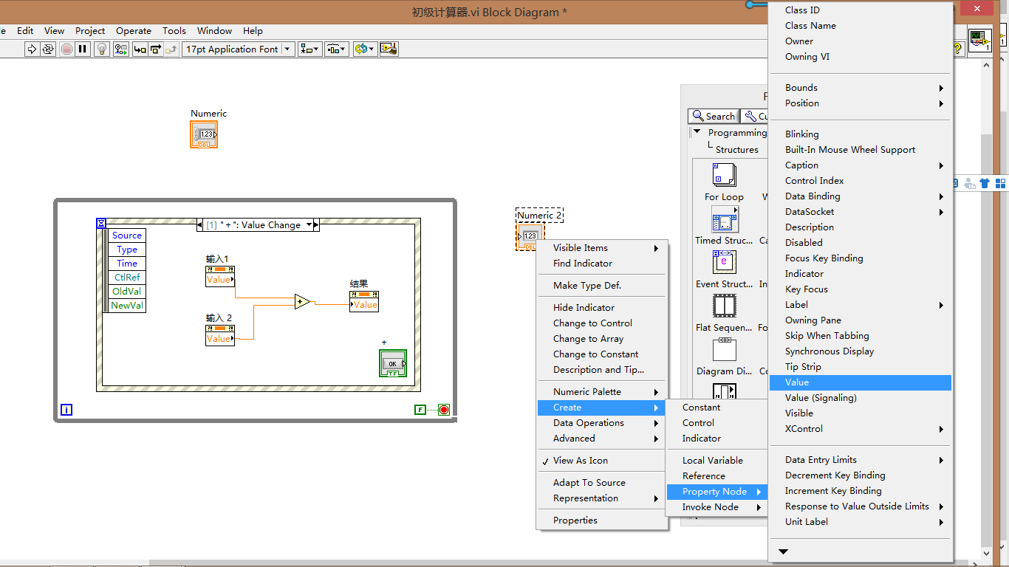Expand the Position property submenu
This screenshot has height=567, width=1009.
(801, 103)
